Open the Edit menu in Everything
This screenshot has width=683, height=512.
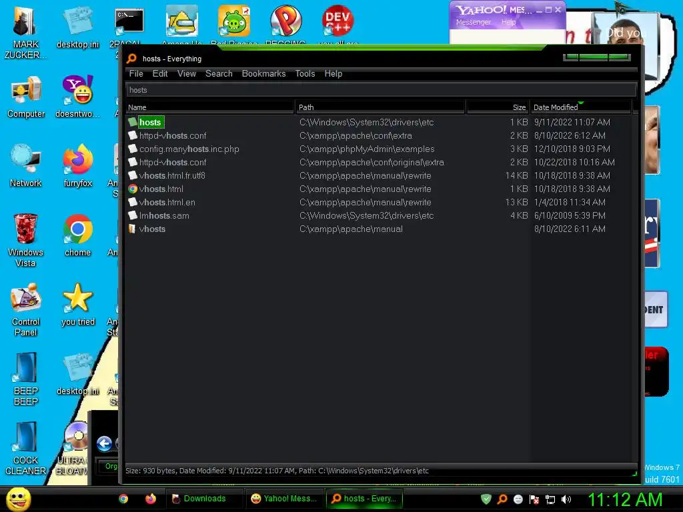pos(160,73)
